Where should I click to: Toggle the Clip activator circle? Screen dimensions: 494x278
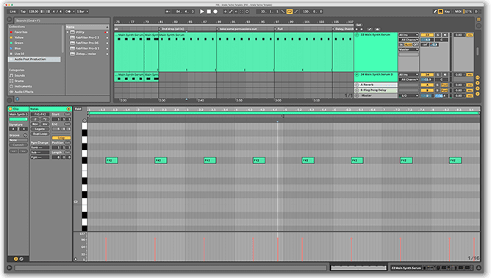(x=10, y=109)
